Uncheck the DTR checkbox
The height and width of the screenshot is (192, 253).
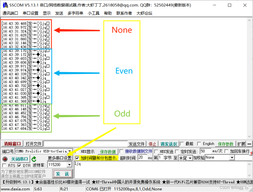19,166
